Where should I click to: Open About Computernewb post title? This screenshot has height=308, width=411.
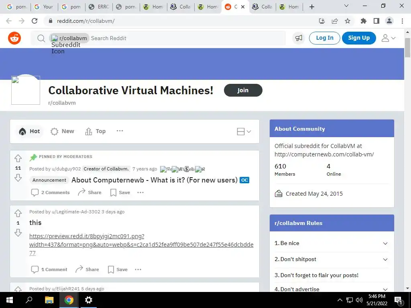(x=155, y=180)
